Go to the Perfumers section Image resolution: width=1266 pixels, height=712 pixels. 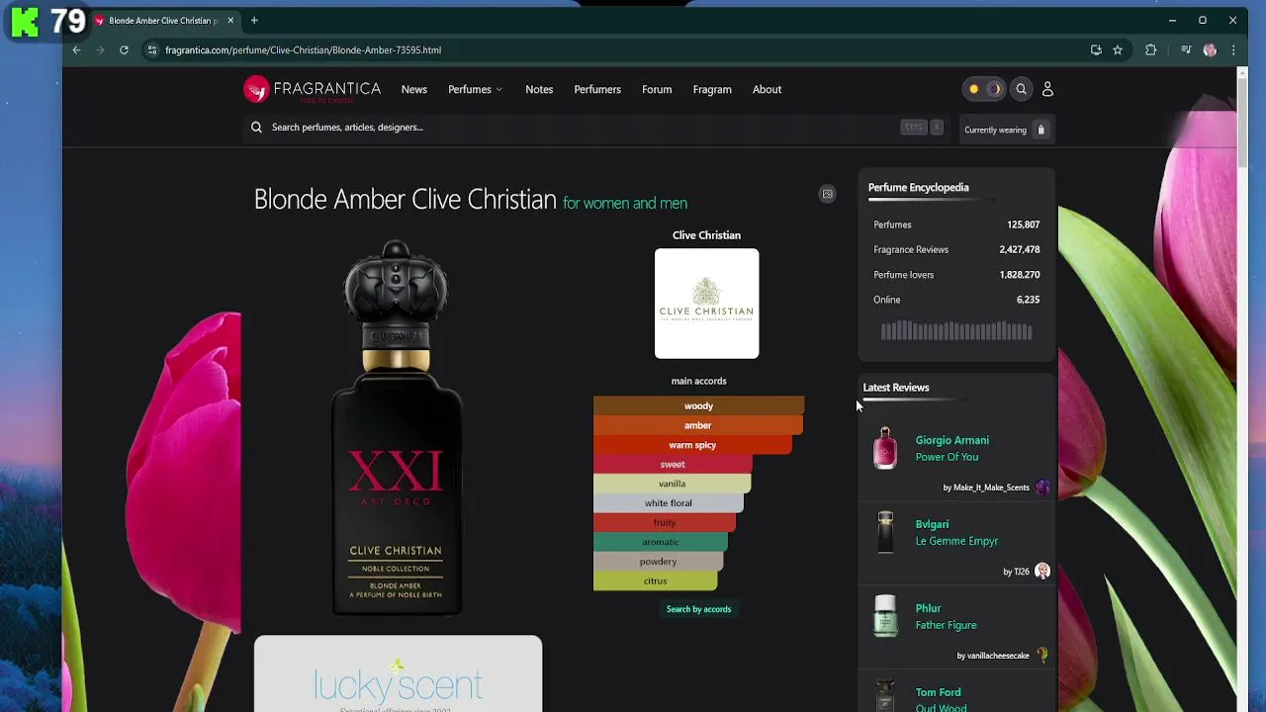(597, 89)
